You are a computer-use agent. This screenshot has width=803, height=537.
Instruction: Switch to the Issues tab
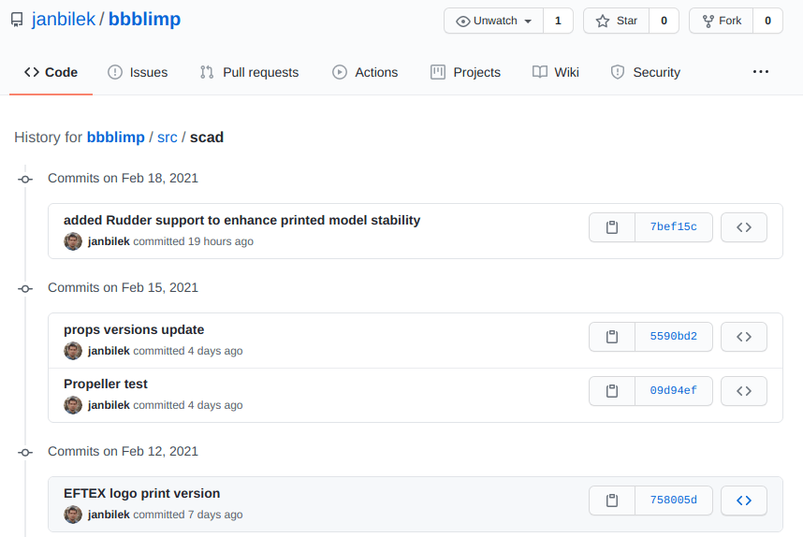138,72
